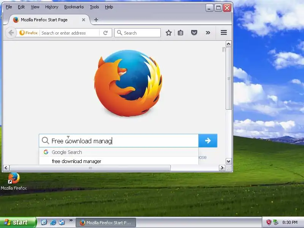Click horizontal scrollbar thumb
This screenshot has width=304, height=228.
pos(90,168)
